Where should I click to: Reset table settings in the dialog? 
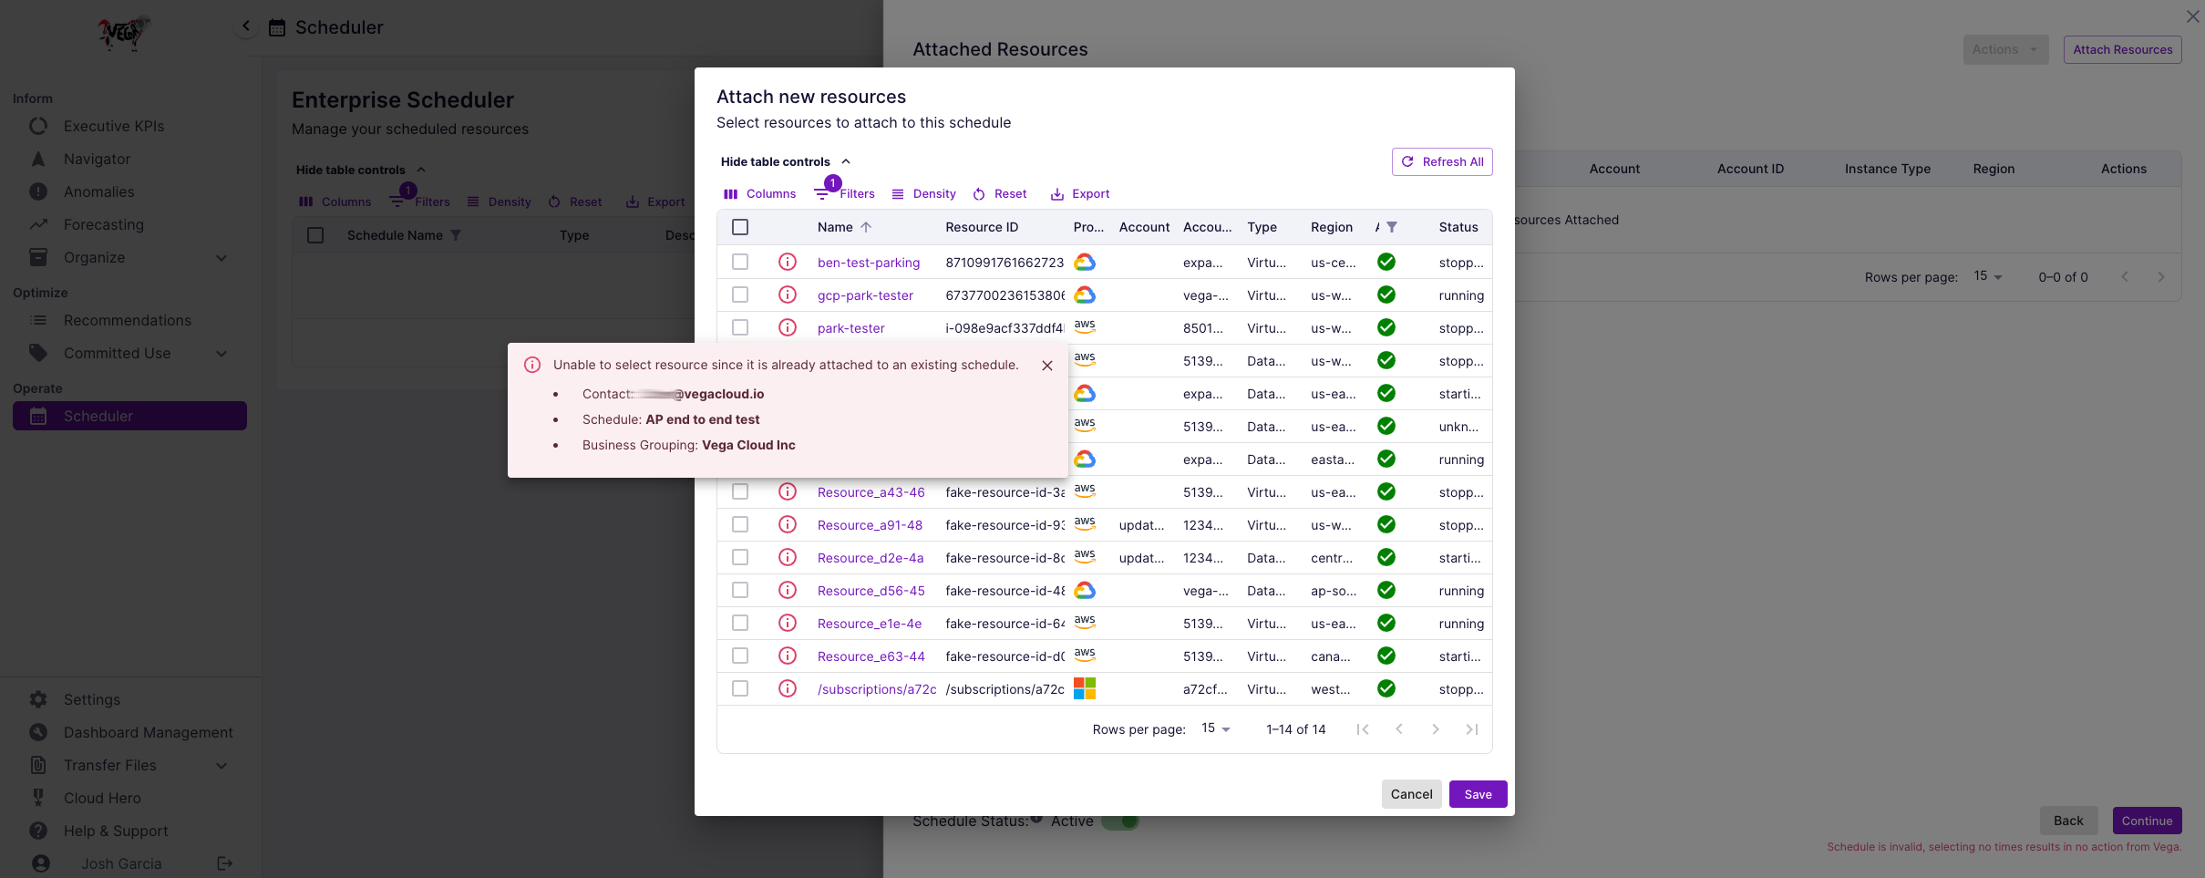click(x=999, y=194)
